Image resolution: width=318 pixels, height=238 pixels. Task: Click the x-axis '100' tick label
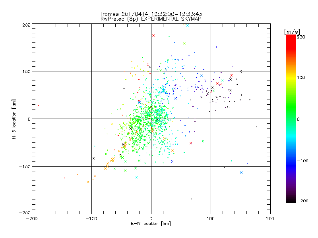point(211,219)
